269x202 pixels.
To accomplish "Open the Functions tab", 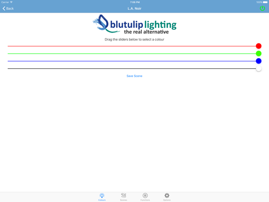I will 145,197.
